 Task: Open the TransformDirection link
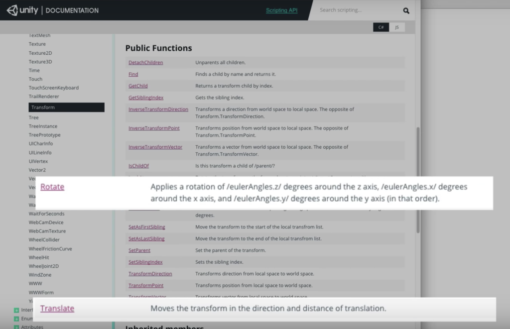[150, 274]
